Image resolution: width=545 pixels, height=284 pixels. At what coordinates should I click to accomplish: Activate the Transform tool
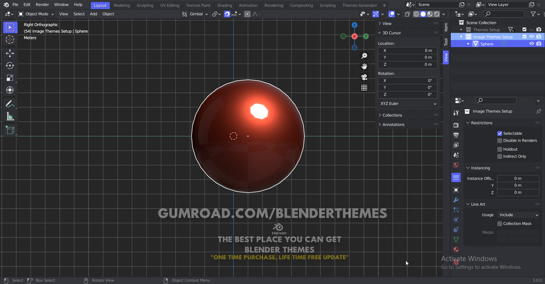(10, 90)
